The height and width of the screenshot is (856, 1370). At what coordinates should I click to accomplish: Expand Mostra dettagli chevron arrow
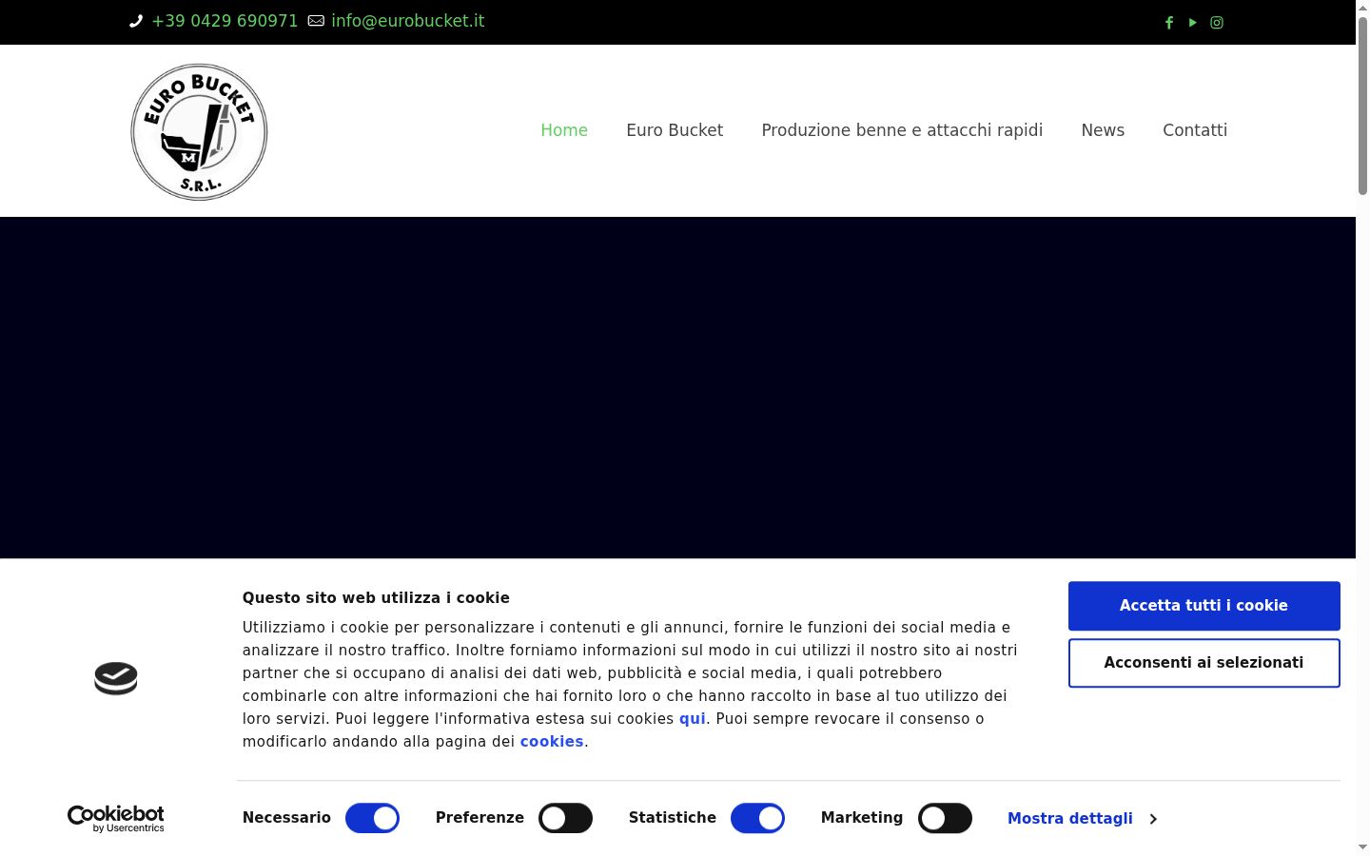click(1153, 819)
